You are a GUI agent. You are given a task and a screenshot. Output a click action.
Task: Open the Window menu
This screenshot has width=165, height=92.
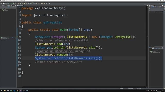[x=29, y=2]
